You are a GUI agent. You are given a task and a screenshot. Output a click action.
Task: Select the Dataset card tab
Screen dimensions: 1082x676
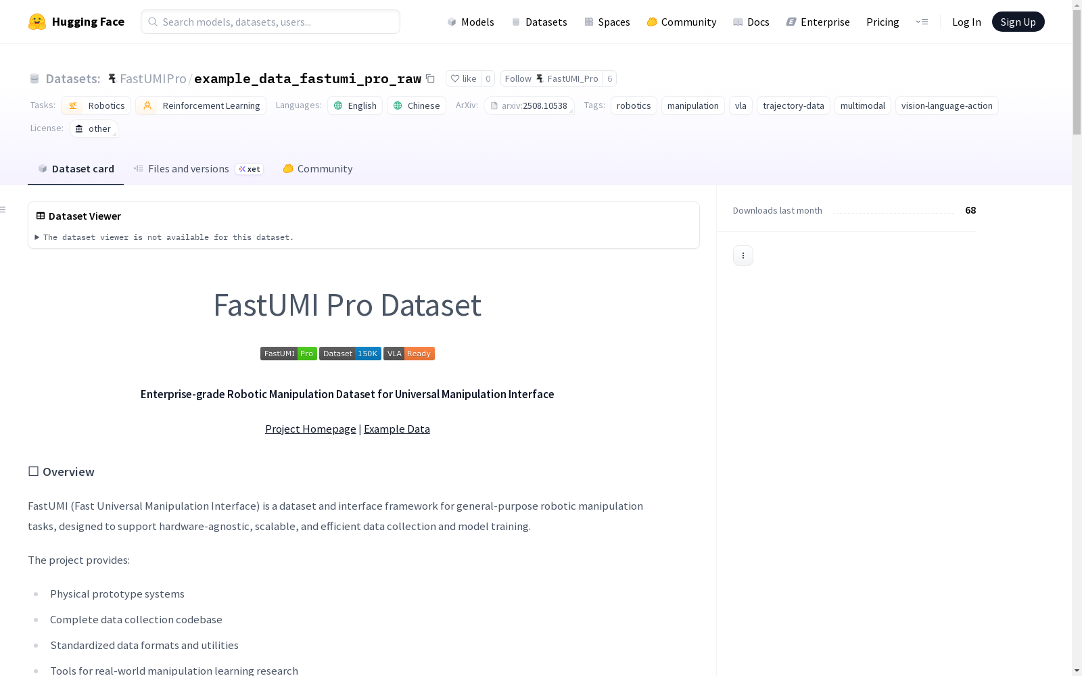click(76, 169)
